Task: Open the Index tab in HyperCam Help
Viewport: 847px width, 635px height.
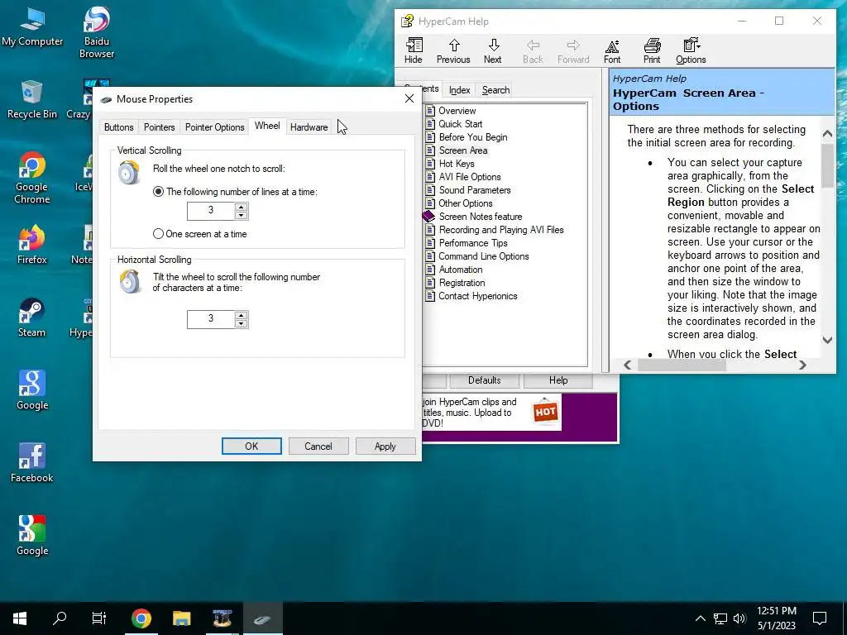Action: 460,90
